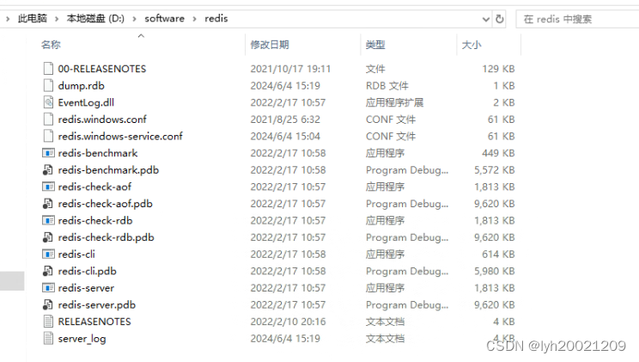Viewport: 639px width, 362px height.
Task: Click the redis-benchmark.pdb file icon
Action: coord(48,169)
